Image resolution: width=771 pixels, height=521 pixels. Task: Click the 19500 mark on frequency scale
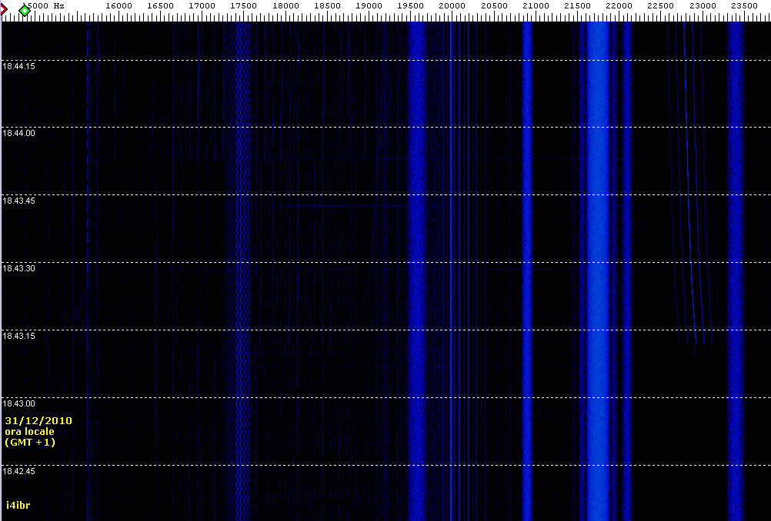(x=411, y=5)
